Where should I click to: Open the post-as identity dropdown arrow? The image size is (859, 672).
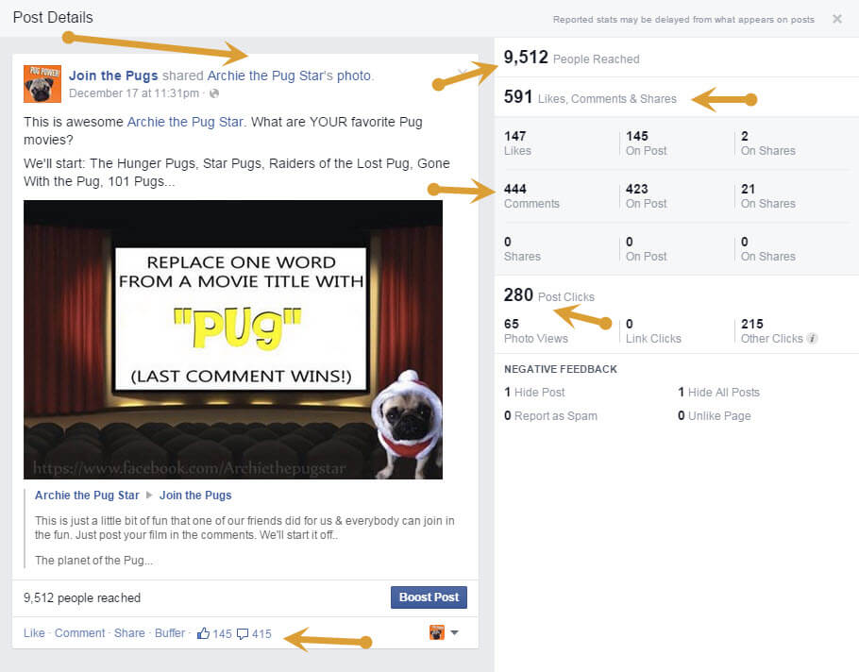pyautogui.click(x=454, y=632)
